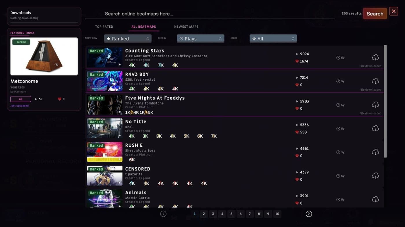This screenshot has width=405, height=227.
Task: Open the Show only Ranked dropdown
Action: coord(128,39)
